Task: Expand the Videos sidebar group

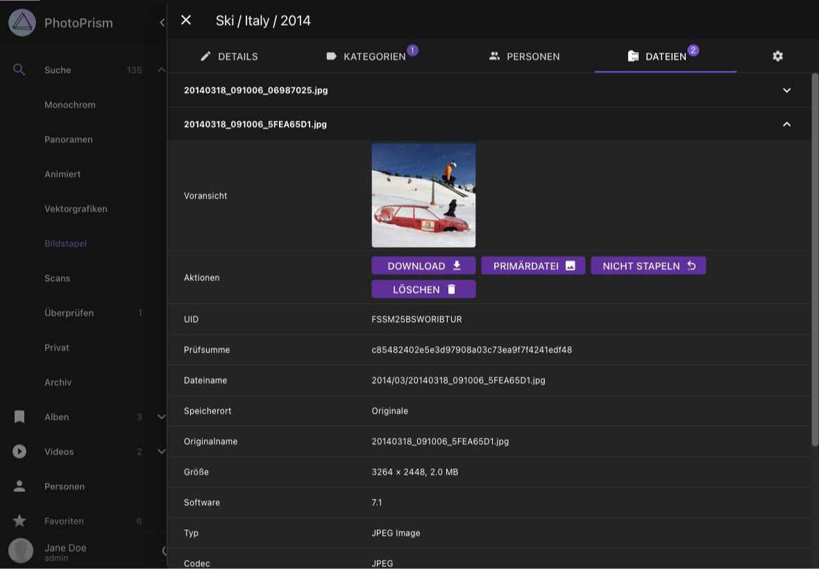Action: click(162, 452)
